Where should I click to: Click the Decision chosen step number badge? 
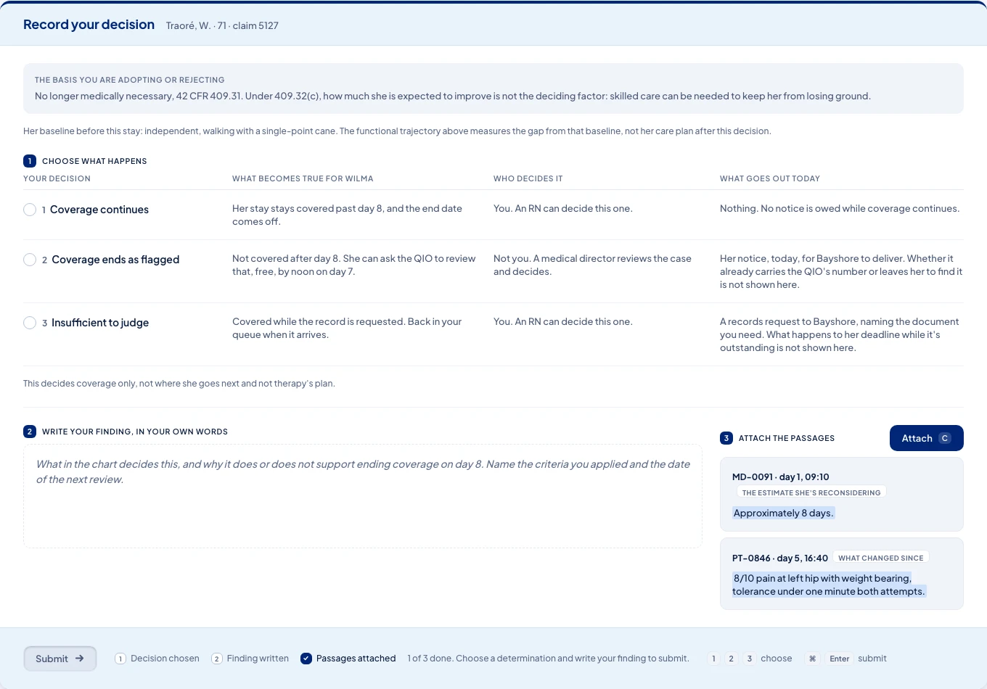[x=120, y=659]
